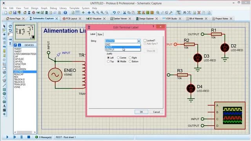
Task: Click the Undo toolbar icon
Action: 114,13
